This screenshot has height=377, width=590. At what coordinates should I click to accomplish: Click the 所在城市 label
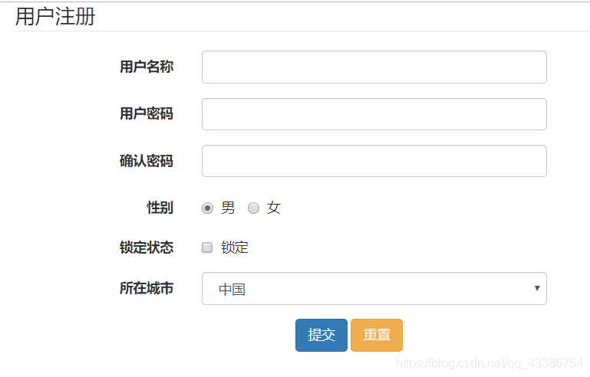coord(147,288)
